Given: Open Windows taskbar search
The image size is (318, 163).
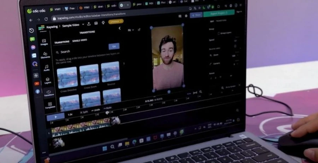Looking at the screenshot, I should pyautogui.click(x=112, y=147).
